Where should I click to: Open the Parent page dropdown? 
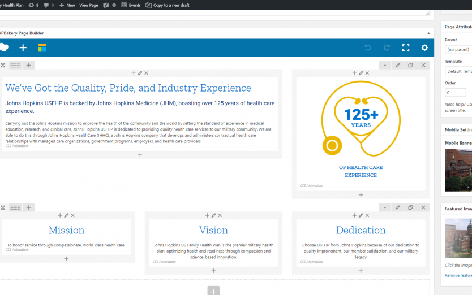tap(458, 50)
